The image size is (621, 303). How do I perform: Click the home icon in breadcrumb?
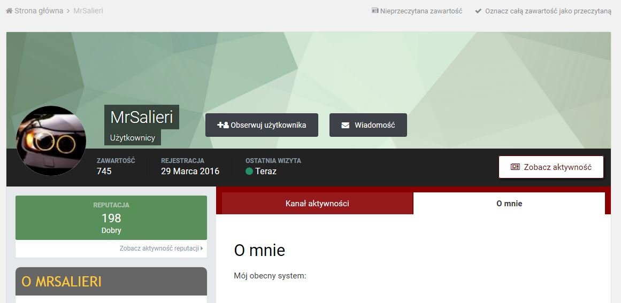[9, 11]
